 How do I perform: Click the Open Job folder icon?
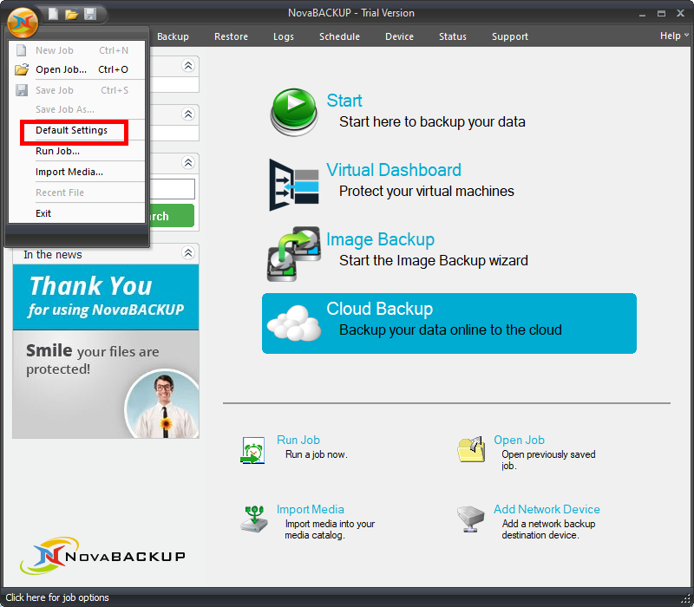point(470,449)
